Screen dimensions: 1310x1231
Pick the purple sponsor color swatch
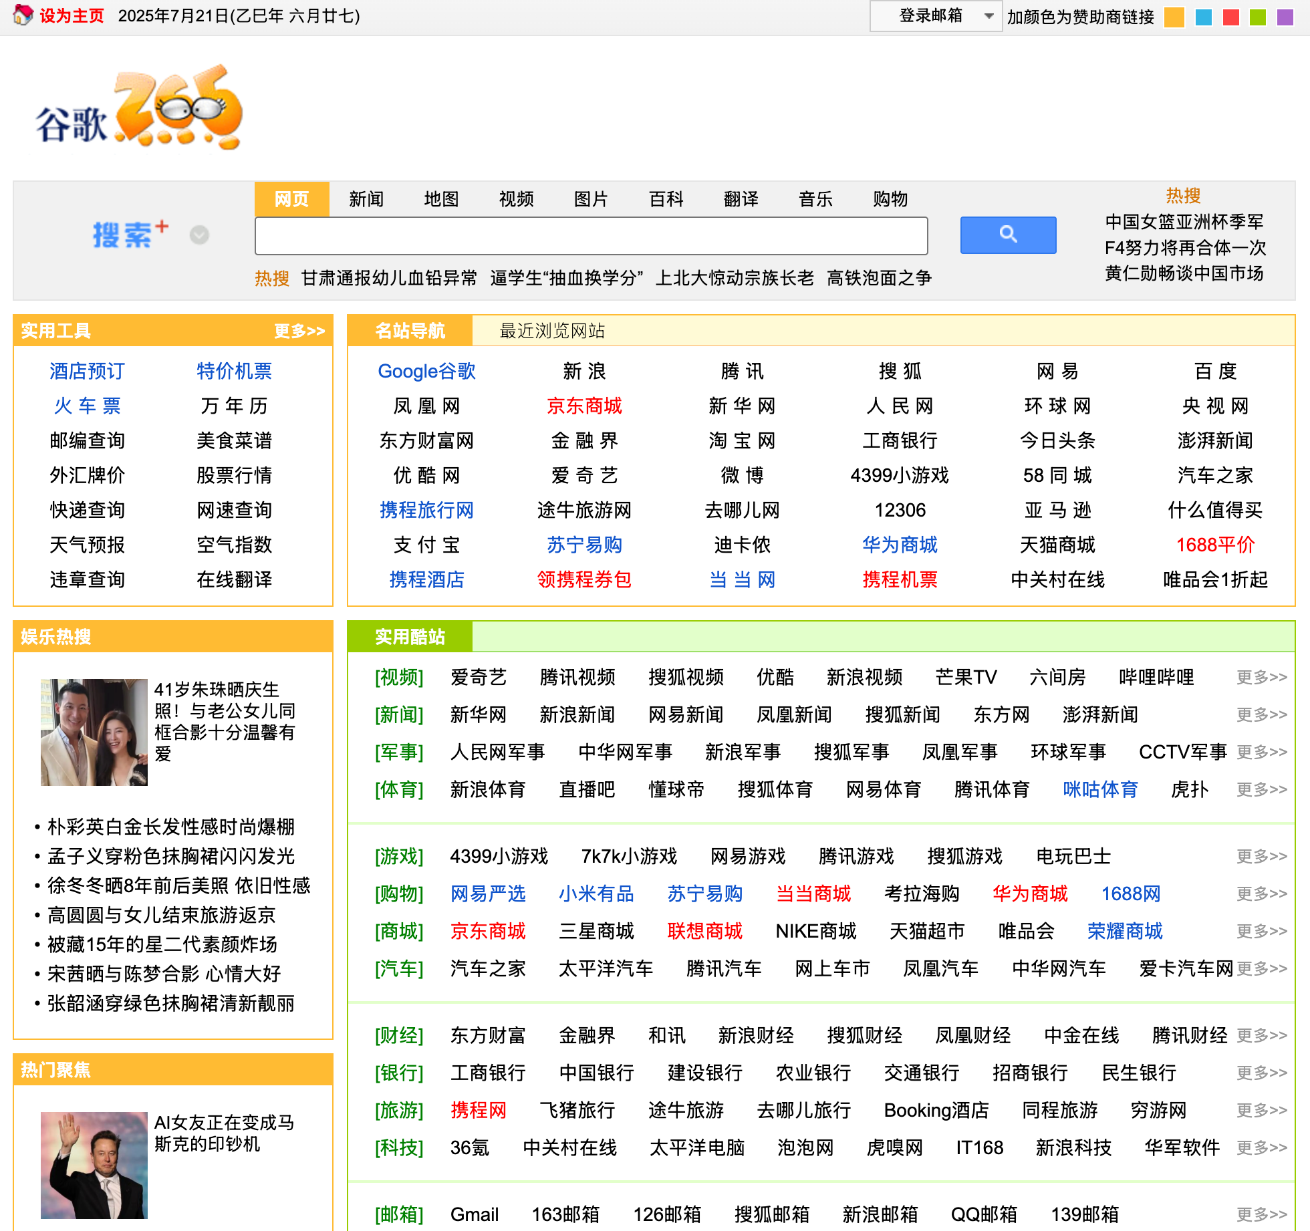click(x=1285, y=17)
